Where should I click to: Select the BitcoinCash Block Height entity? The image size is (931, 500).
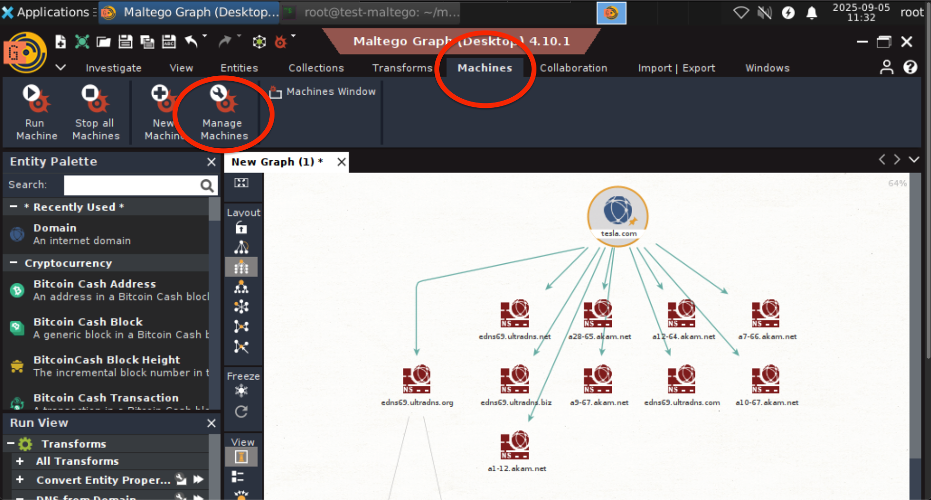106,366
